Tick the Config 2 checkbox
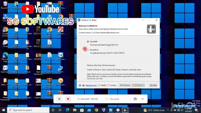Screen dimensions: 201x113 point(108,85)
